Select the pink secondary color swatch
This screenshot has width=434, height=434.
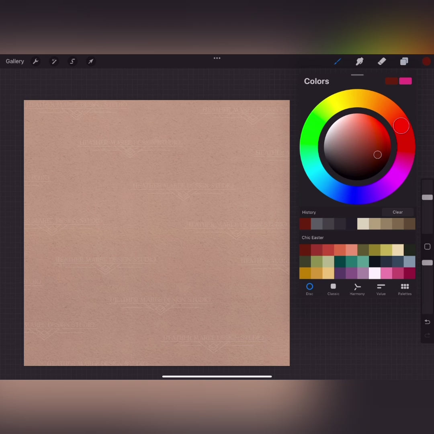click(x=405, y=81)
